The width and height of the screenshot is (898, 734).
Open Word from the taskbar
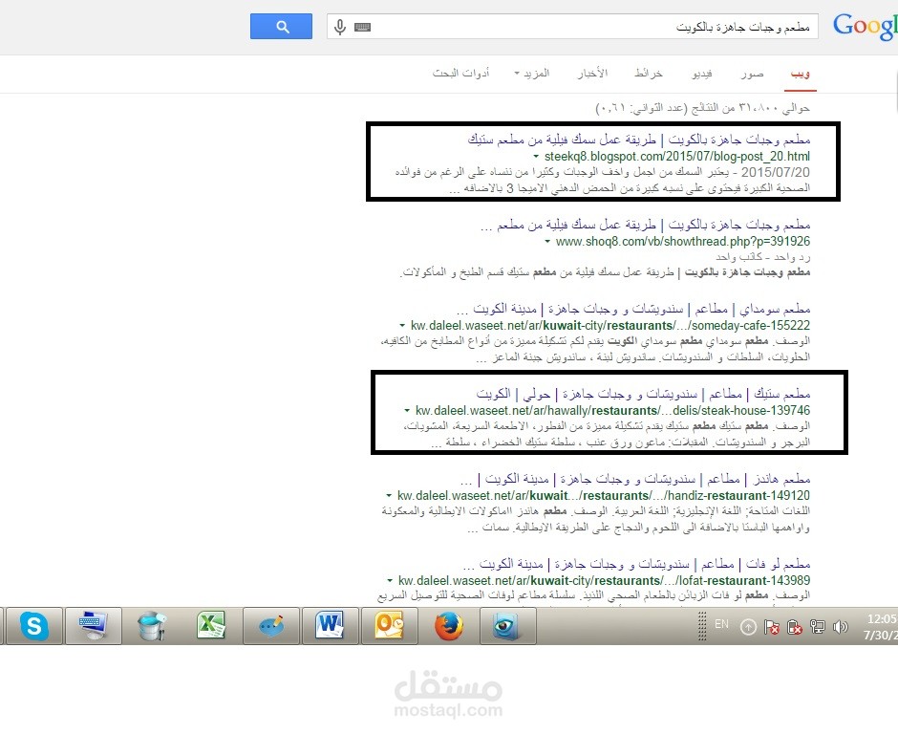click(x=330, y=626)
